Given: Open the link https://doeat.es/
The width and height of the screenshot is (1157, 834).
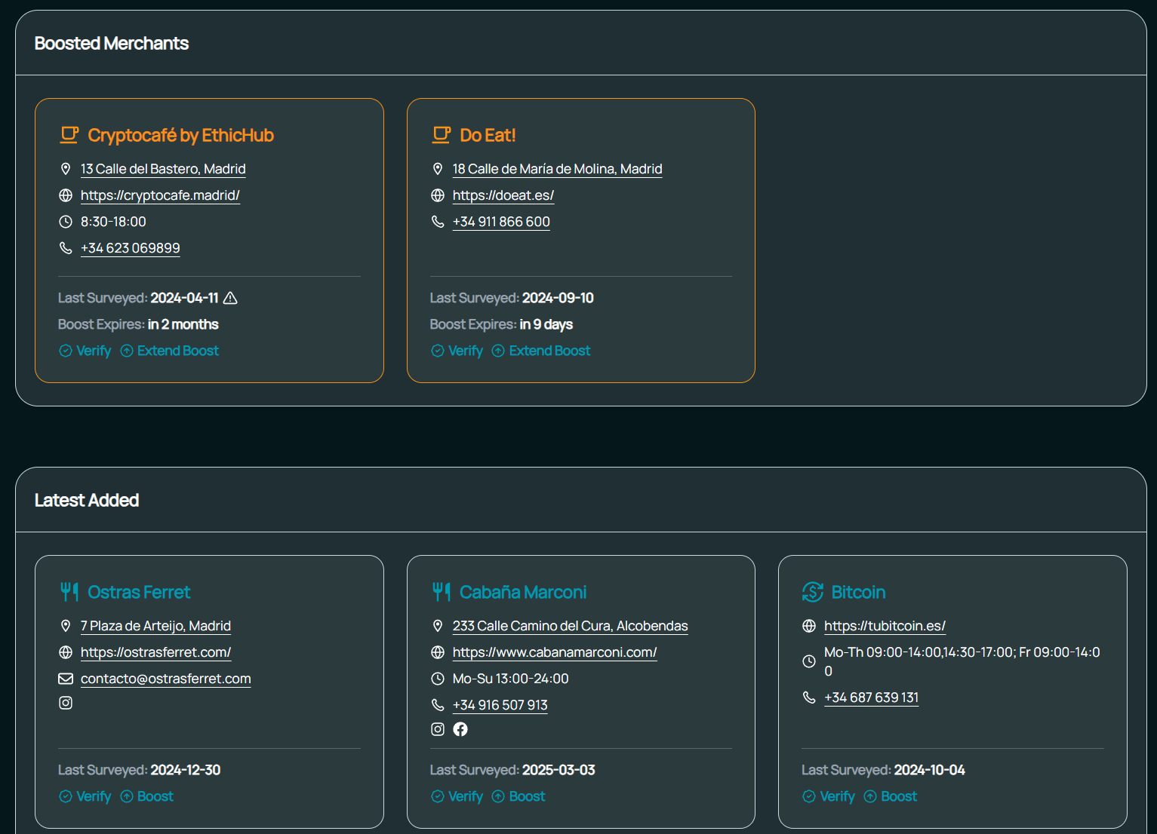Looking at the screenshot, I should [x=503, y=195].
